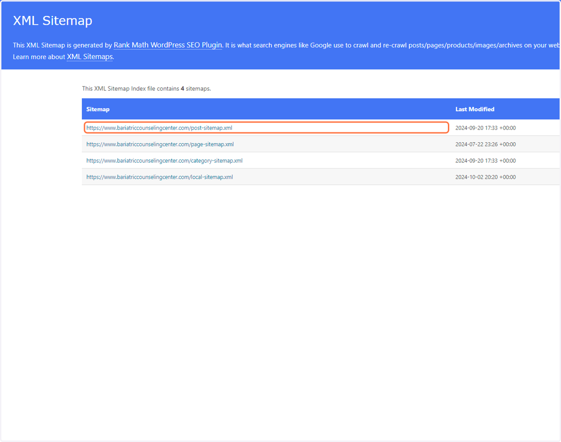Click the Sitemap column header

(98, 109)
